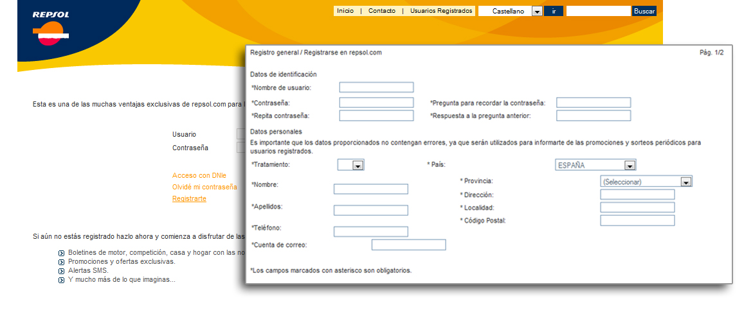The width and height of the screenshot is (753, 312).
Task: Expand the Tratamiento dropdown
Action: tap(358, 166)
